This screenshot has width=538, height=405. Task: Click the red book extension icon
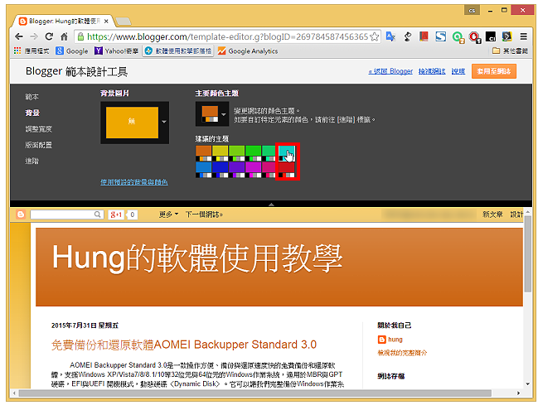point(424,36)
